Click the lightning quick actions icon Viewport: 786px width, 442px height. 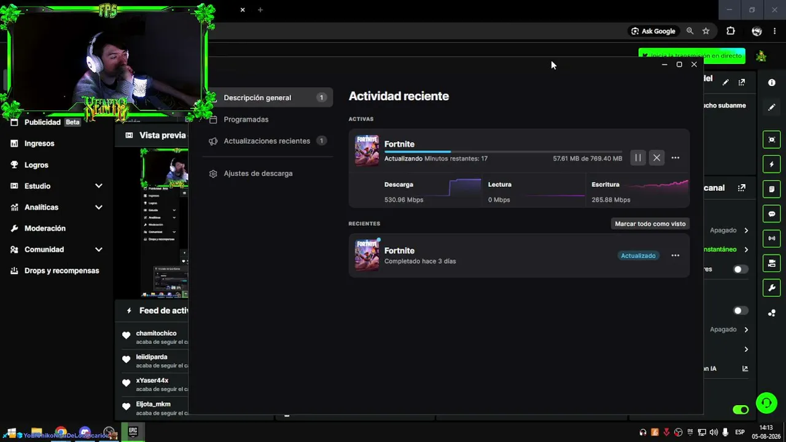(x=772, y=165)
